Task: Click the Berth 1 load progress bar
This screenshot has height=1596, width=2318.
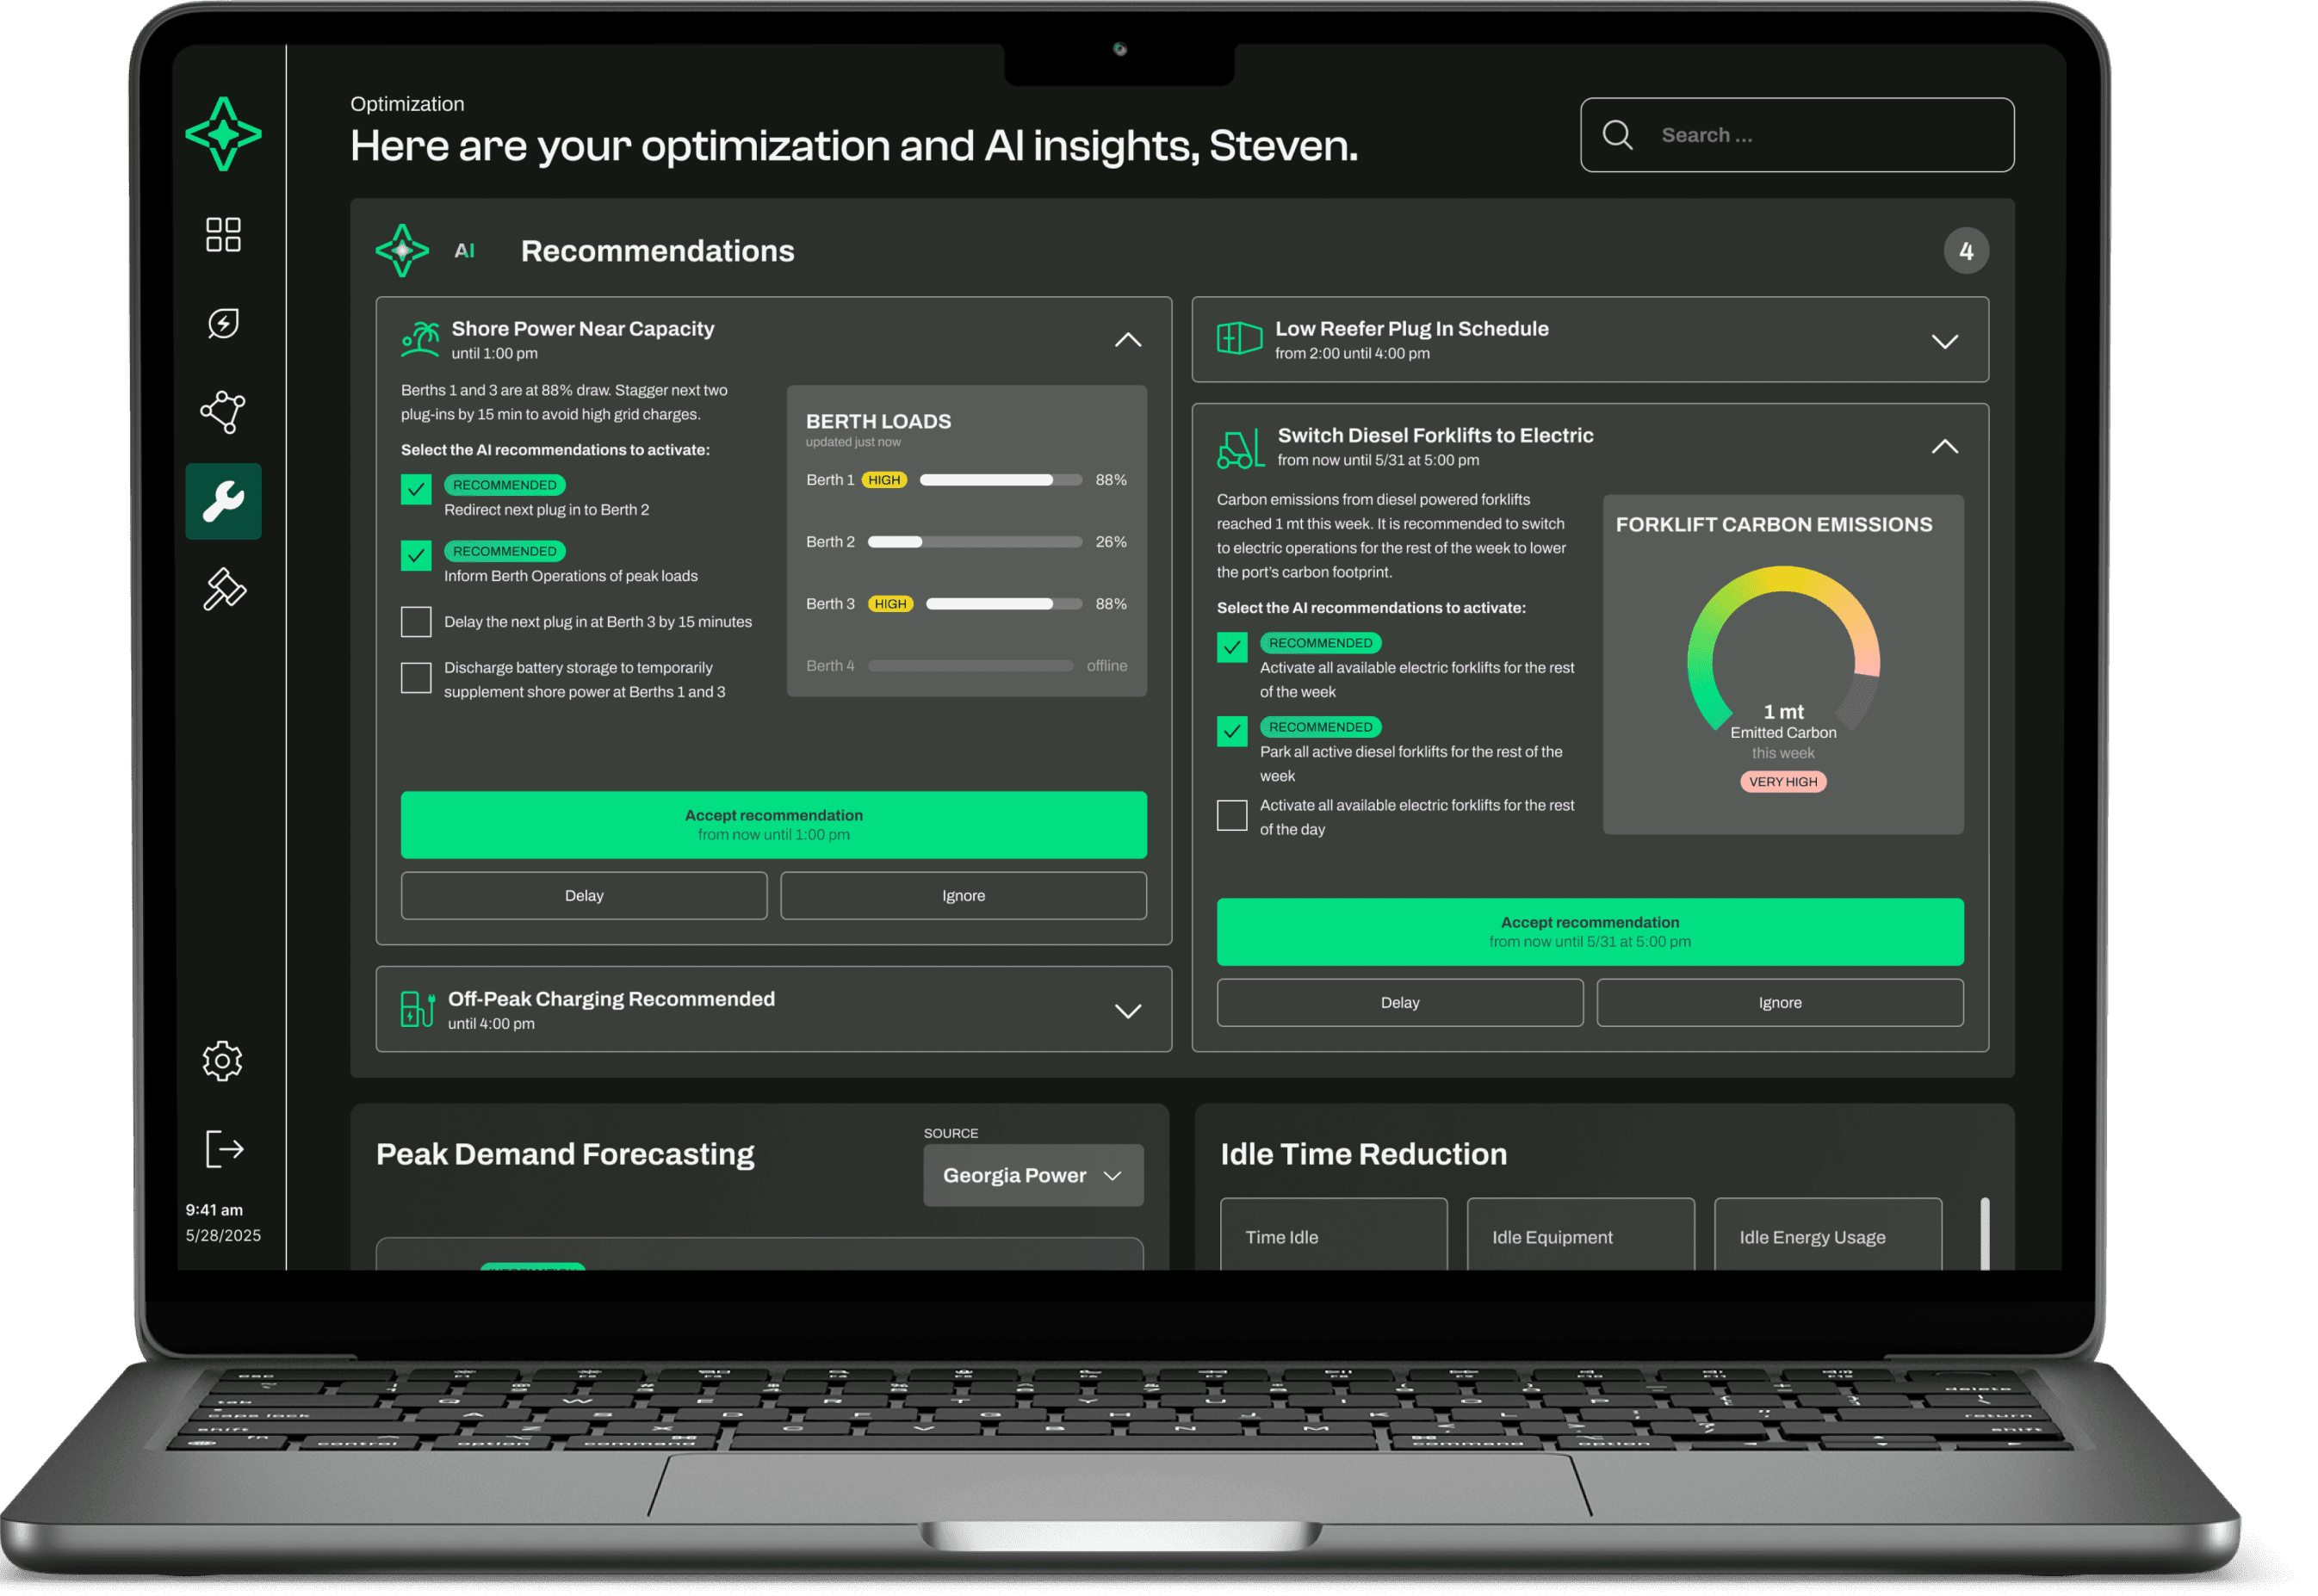Action: coord(1000,480)
